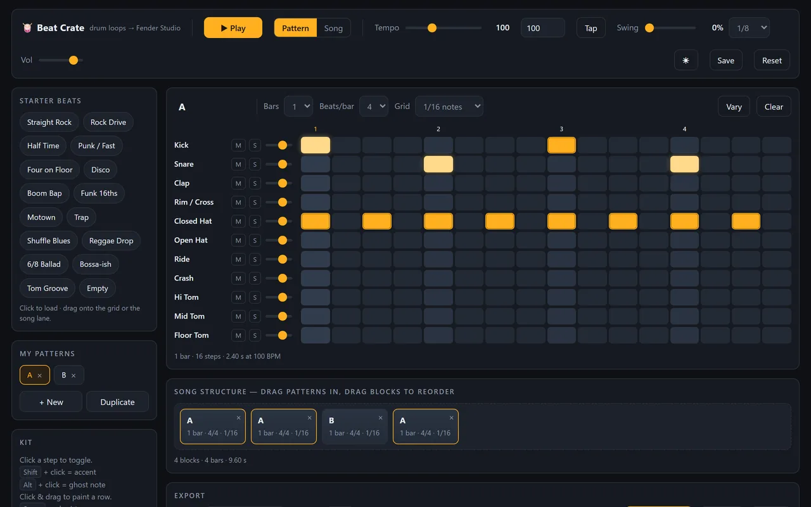
Task: Click Vary to randomize the pattern
Action: [734, 106]
